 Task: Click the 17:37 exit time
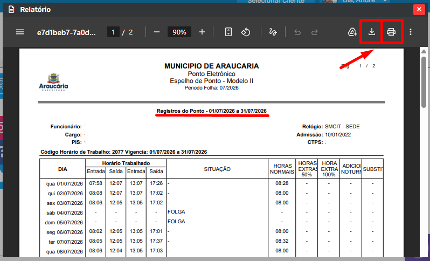click(x=156, y=241)
